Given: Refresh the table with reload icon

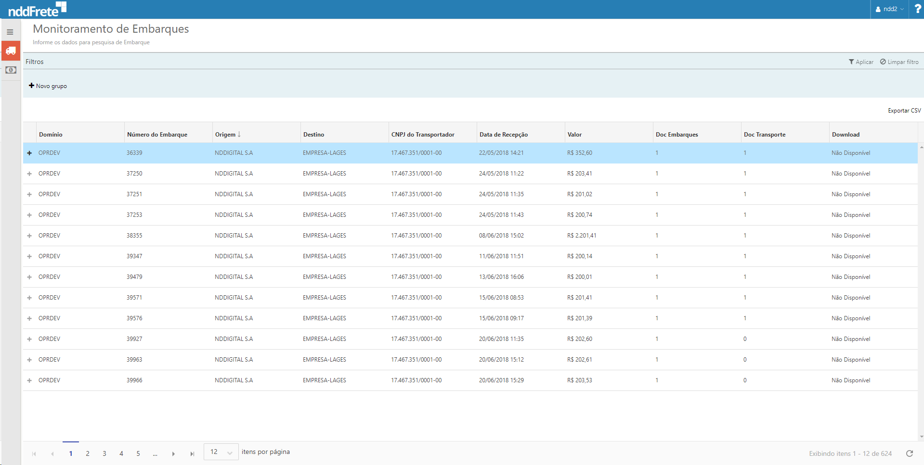Looking at the screenshot, I should (910, 453).
